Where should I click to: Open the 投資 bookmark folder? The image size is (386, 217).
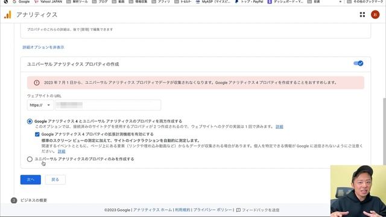(314, 1)
